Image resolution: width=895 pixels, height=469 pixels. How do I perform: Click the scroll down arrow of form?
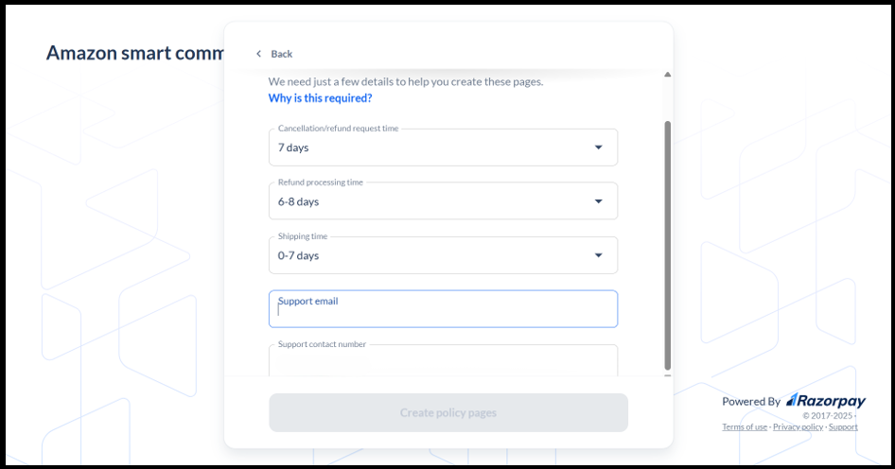(667, 375)
